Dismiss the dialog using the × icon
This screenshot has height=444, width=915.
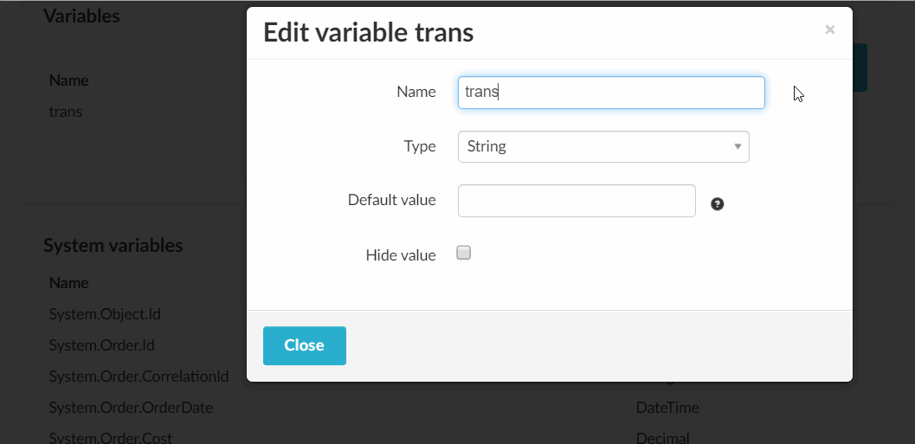coord(829,30)
